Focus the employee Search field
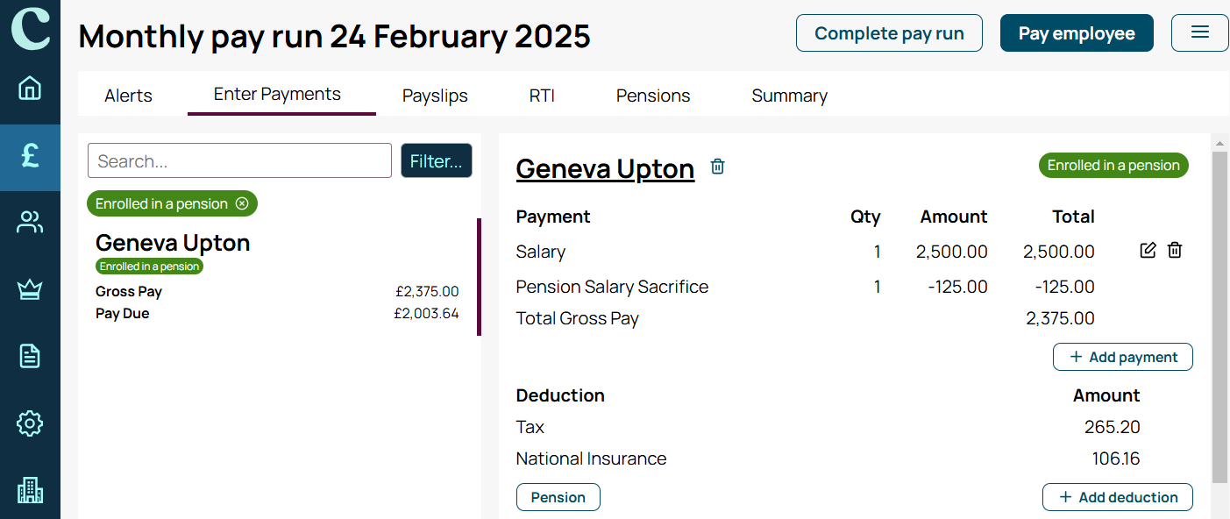The image size is (1230, 519). 239,161
